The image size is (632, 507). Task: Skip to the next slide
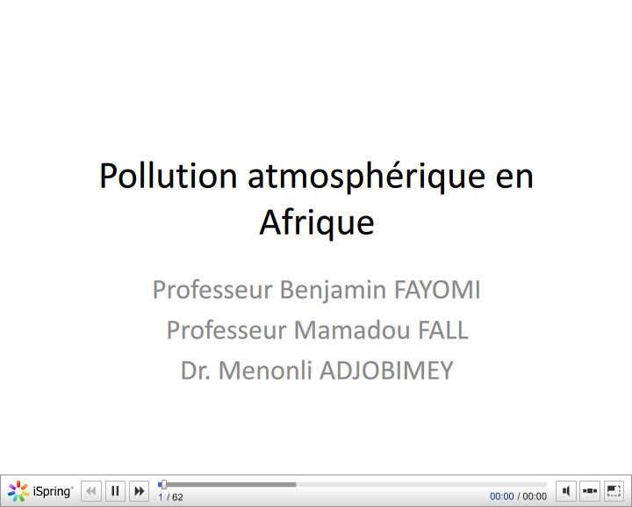click(139, 491)
